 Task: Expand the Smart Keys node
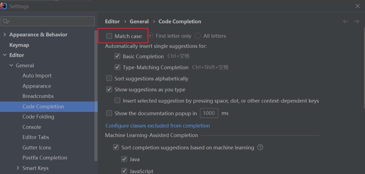point(18,168)
